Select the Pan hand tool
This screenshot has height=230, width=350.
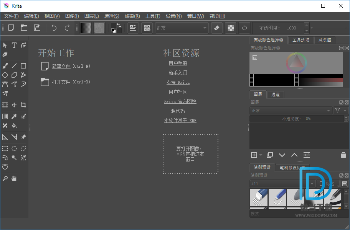click(14, 178)
